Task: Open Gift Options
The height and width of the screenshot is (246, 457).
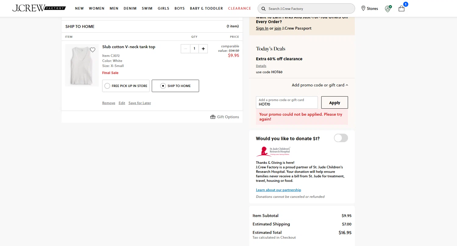Action: tap(225, 117)
